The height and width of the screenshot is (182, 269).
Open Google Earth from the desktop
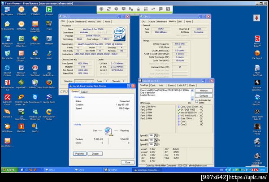[49, 98]
